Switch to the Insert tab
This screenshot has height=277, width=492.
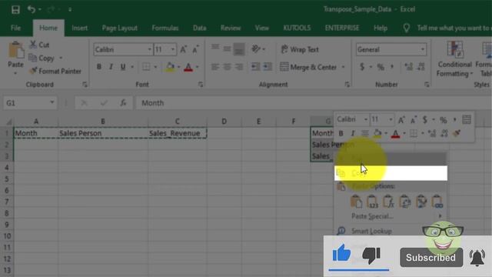click(79, 28)
